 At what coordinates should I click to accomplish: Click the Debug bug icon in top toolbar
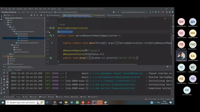click(153, 12)
